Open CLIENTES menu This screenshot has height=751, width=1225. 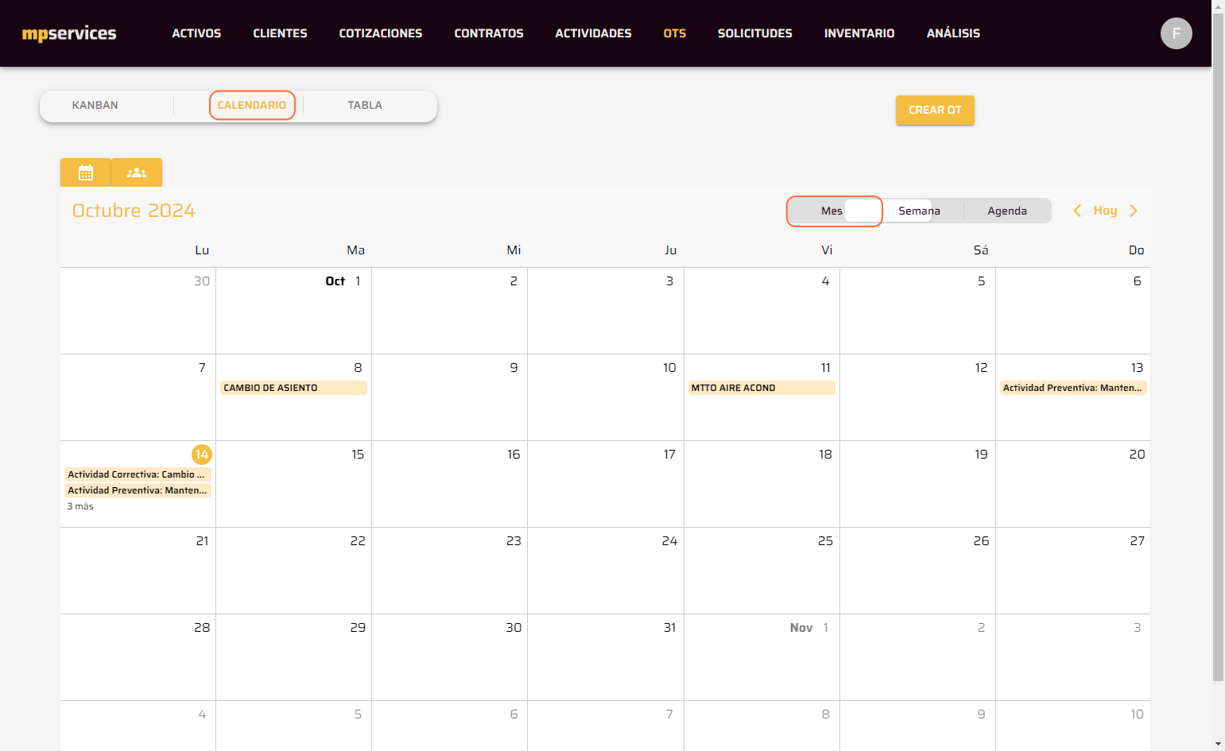coord(280,33)
